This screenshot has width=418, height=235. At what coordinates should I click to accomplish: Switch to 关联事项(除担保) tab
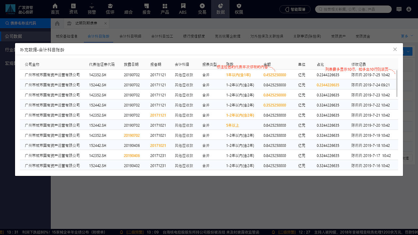tap(307, 36)
